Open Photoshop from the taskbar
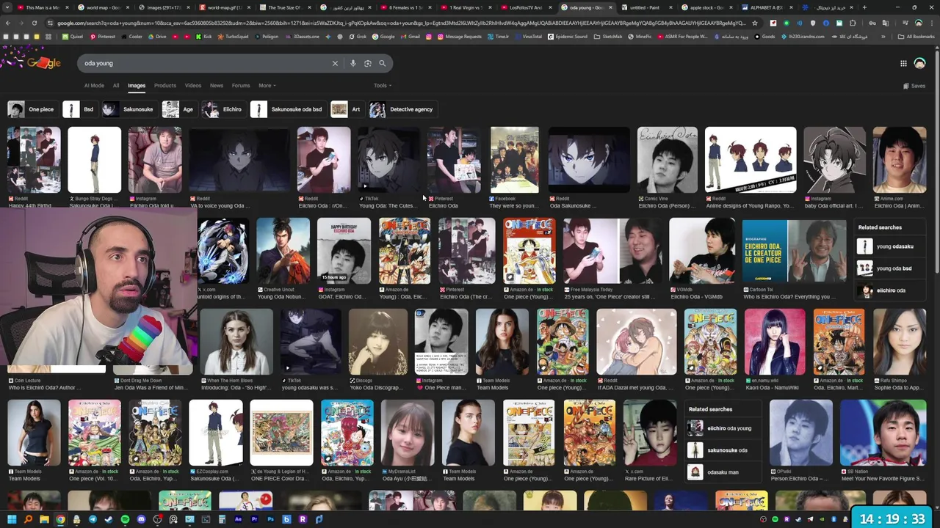The width and height of the screenshot is (940, 528). click(270, 519)
